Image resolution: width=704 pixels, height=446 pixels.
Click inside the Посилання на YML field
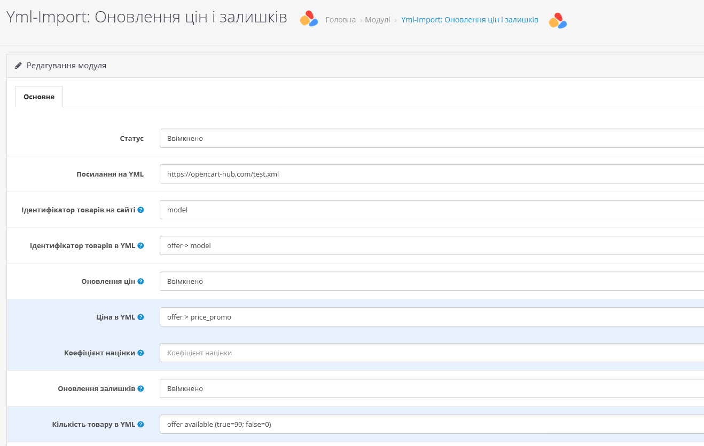[x=374, y=174]
